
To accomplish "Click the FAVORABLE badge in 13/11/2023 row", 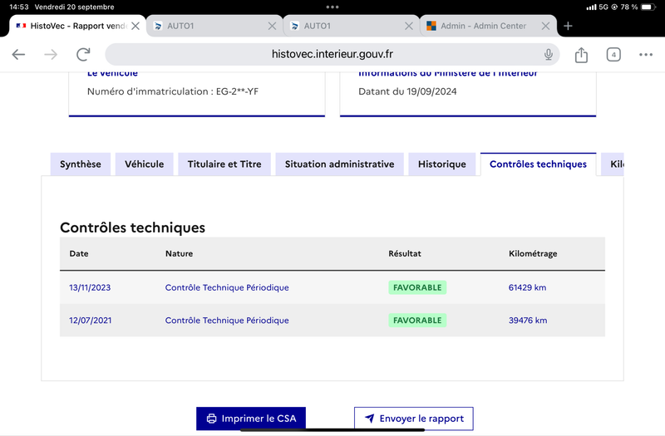I will tap(417, 287).
